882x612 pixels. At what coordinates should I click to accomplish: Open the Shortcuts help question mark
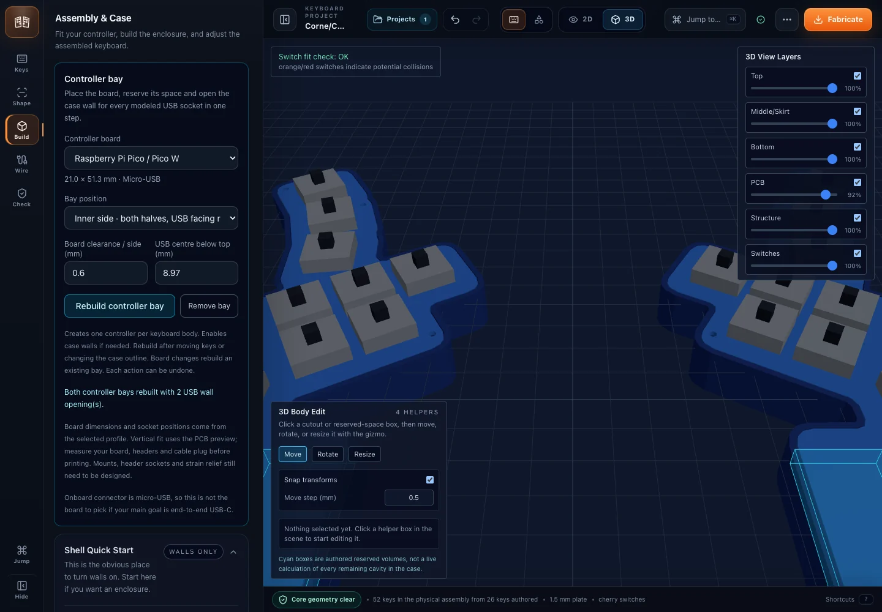click(866, 600)
